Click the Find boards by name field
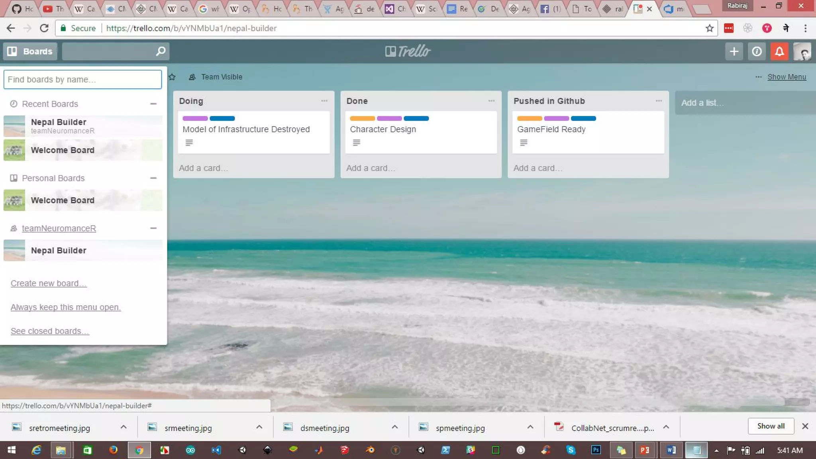This screenshot has height=459, width=816. (x=82, y=79)
